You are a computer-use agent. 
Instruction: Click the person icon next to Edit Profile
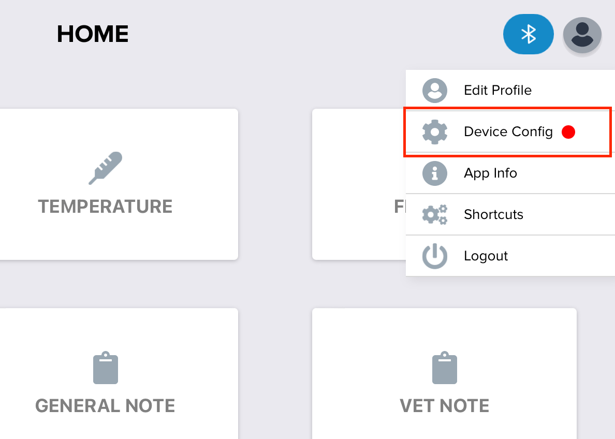435,90
